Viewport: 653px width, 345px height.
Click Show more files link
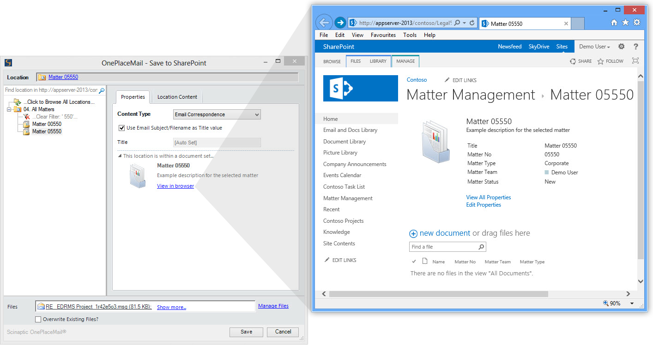coord(171,307)
